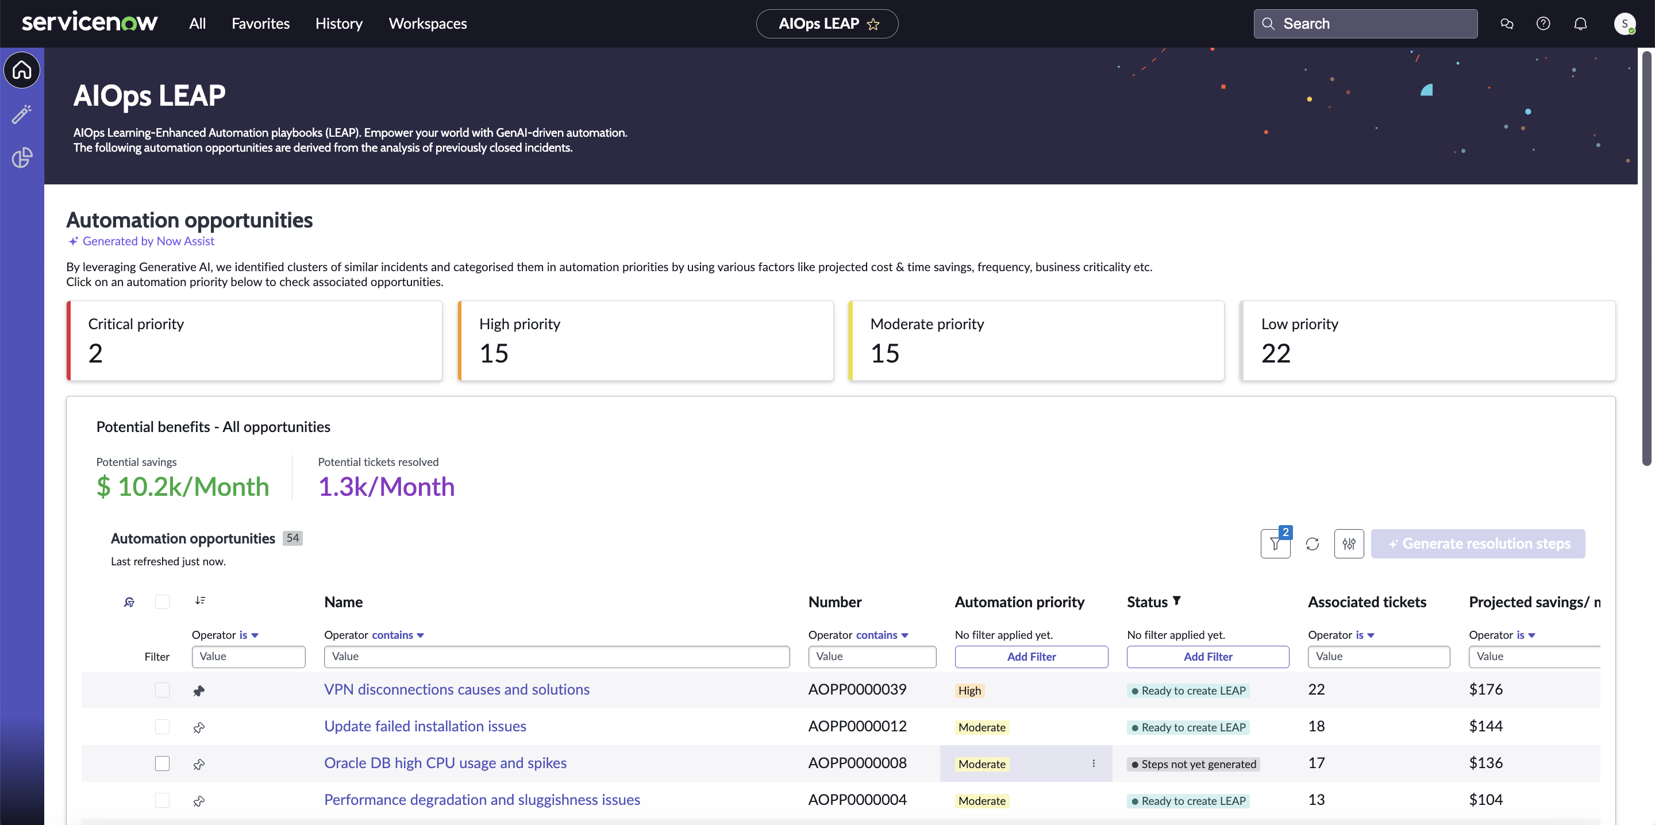Viewport: 1655px width, 825px height.
Task: Click the AIOps LEAP title pill
Action: pyautogui.click(x=827, y=24)
